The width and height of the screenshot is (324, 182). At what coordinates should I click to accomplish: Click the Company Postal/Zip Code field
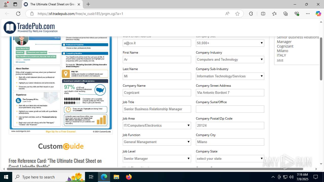(x=230, y=125)
